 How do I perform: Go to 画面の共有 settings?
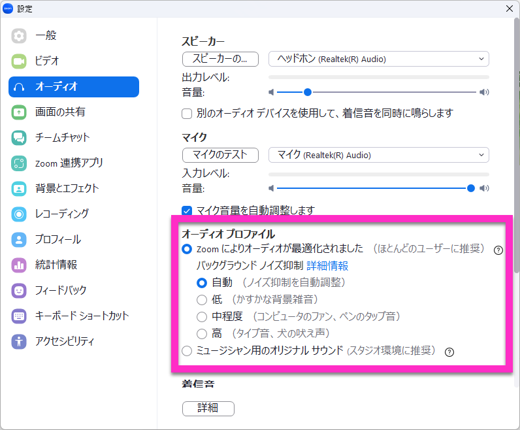(x=74, y=112)
